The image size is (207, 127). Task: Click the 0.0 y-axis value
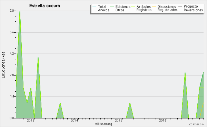pos(12,118)
